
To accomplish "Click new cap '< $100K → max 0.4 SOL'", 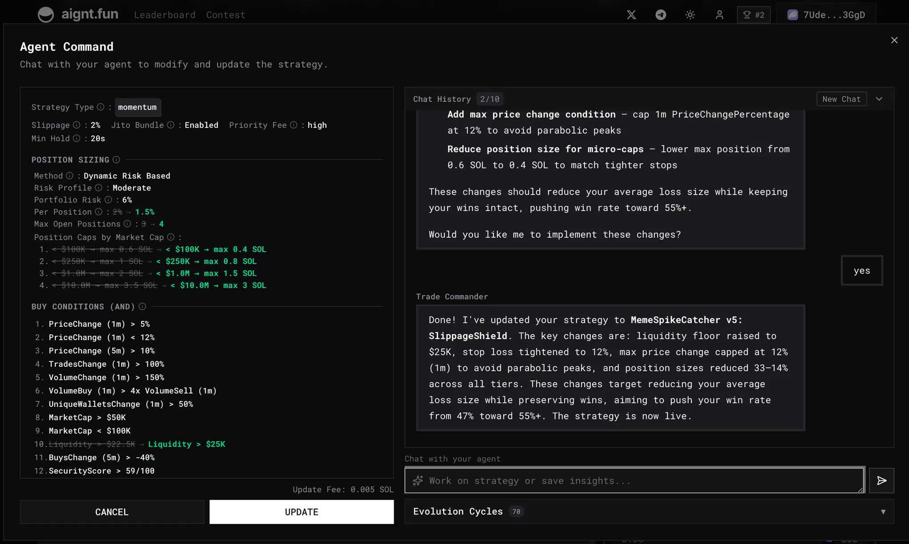I will (x=216, y=249).
